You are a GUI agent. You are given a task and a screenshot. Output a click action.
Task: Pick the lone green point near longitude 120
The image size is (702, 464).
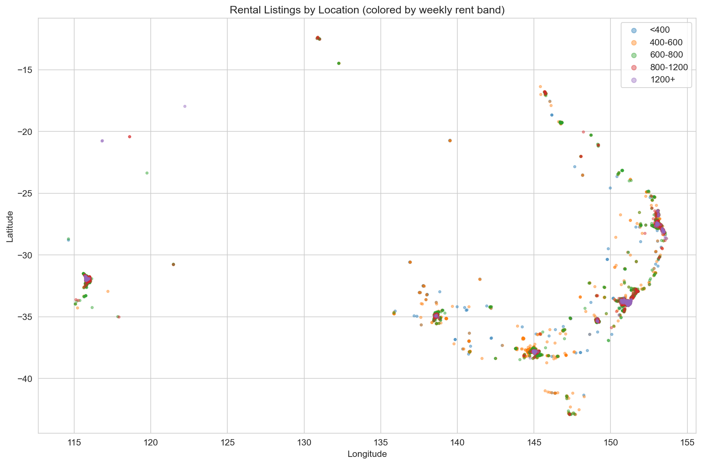pos(147,173)
